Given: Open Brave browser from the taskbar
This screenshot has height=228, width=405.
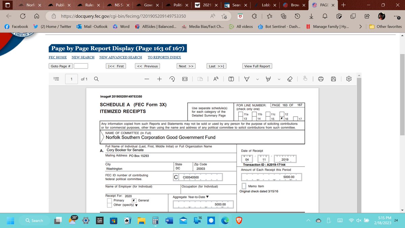Looking at the screenshot, I should click(x=239, y=220).
